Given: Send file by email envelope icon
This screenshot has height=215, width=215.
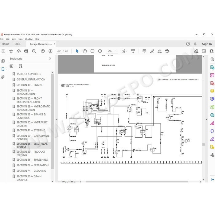Looking at the screenshot, I should coord(204,51).
